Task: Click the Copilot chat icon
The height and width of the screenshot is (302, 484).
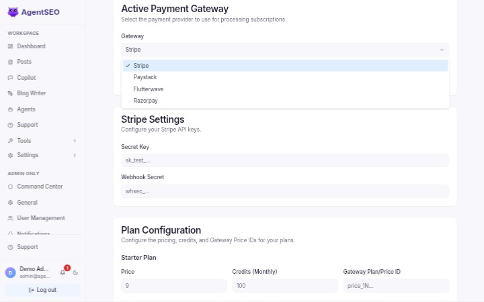Action: (11, 78)
